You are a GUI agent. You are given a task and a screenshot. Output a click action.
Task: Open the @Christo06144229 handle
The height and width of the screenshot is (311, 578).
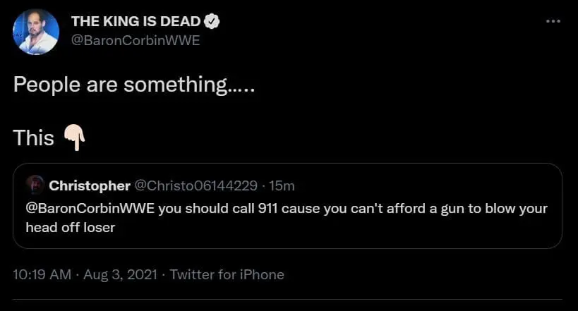coord(196,185)
